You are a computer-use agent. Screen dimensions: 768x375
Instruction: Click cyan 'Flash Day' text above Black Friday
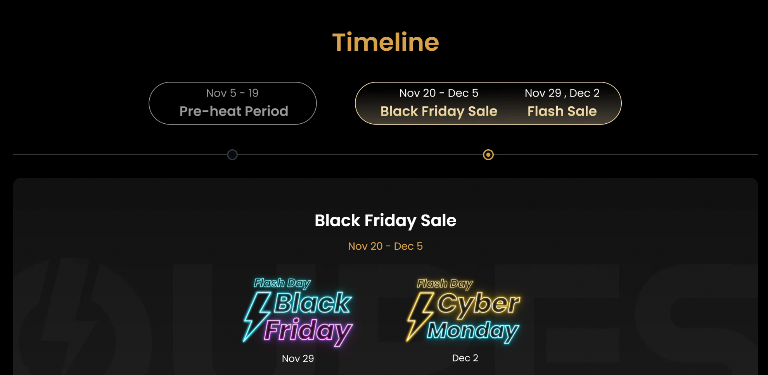[282, 283]
